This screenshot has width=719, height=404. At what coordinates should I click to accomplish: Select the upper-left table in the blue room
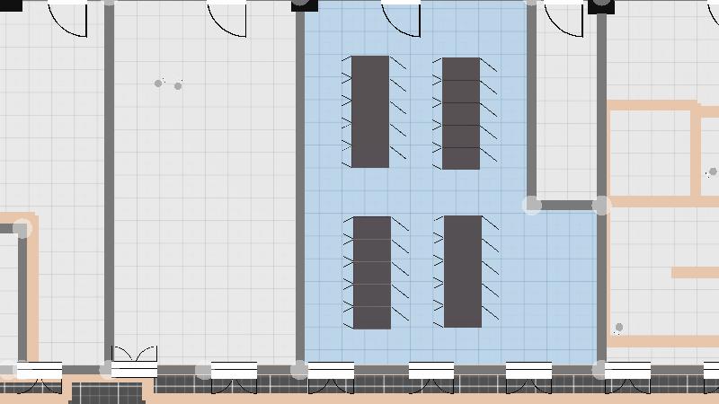pos(369,111)
